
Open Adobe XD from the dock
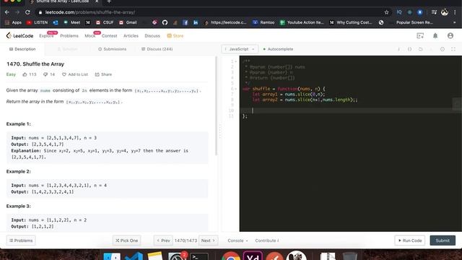tap(253, 256)
